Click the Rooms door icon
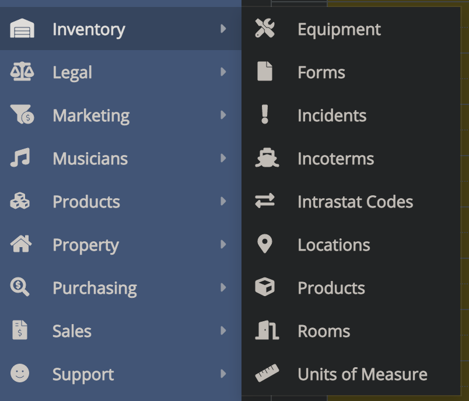Image resolution: width=469 pixels, height=401 pixels. tap(267, 330)
